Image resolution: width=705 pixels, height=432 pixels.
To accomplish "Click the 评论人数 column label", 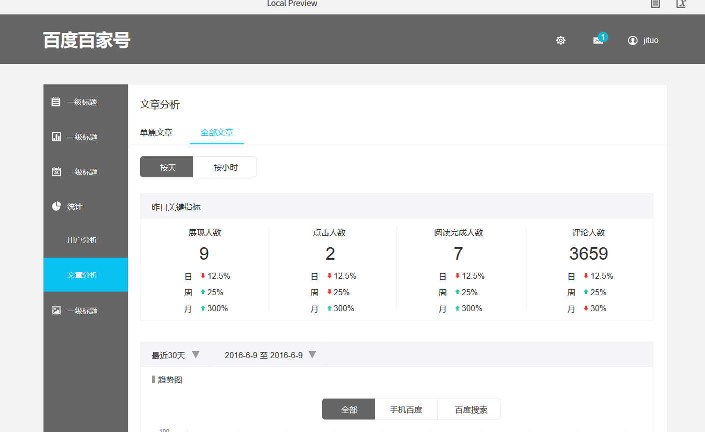I will (x=588, y=233).
